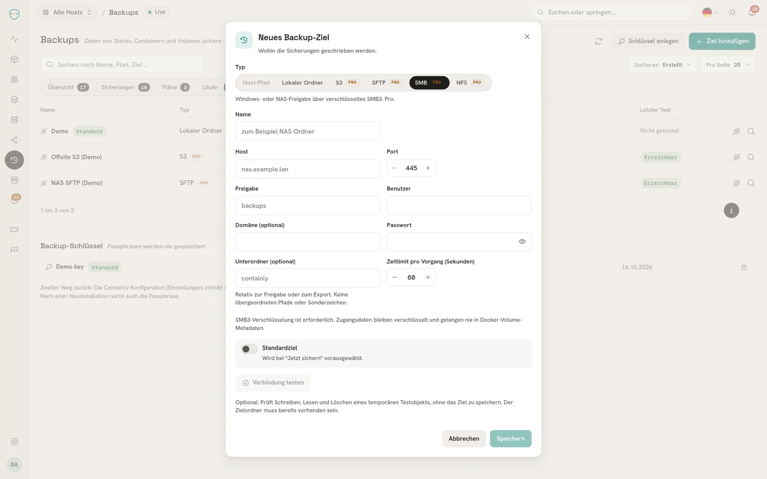The height and width of the screenshot is (479, 767).
Task: Decrease the Zeitlimit value with minus
Action: (395, 277)
